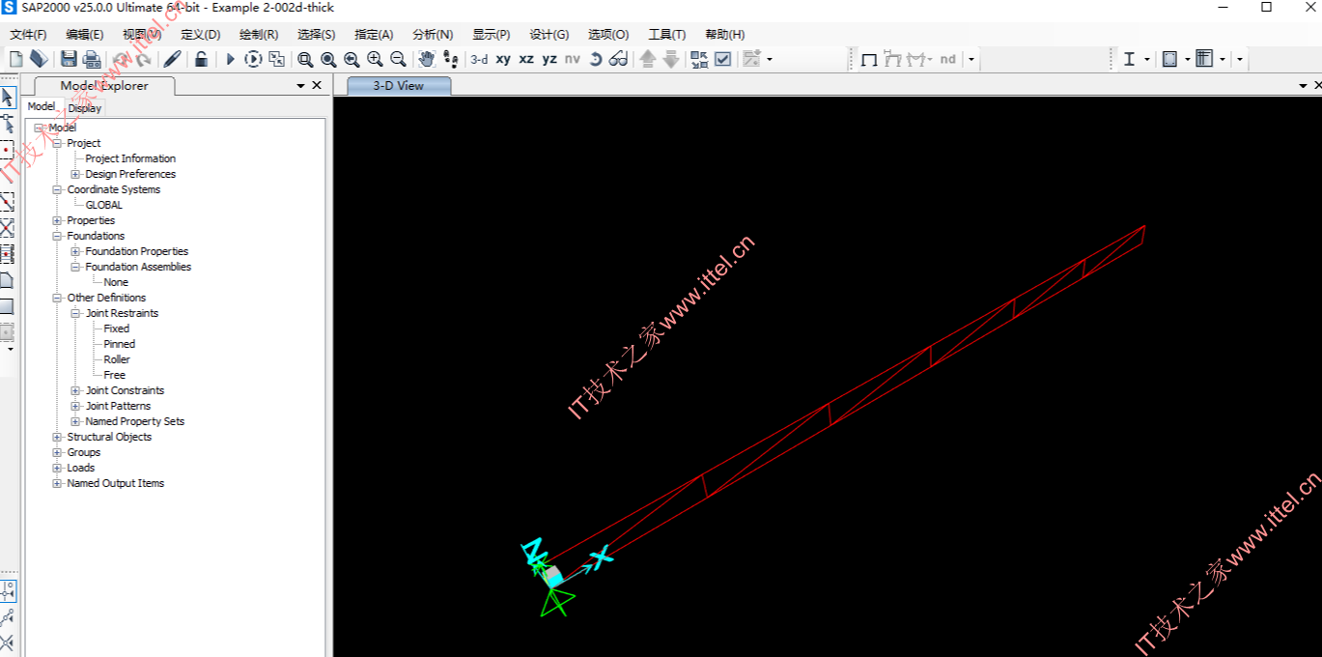Click the print graphics printer icon
The image size is (1322, 657).
pos(92,59)
